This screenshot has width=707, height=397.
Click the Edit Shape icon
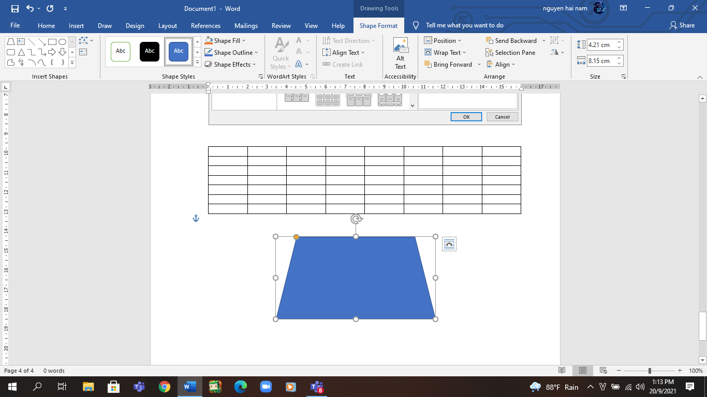(86, 40)
